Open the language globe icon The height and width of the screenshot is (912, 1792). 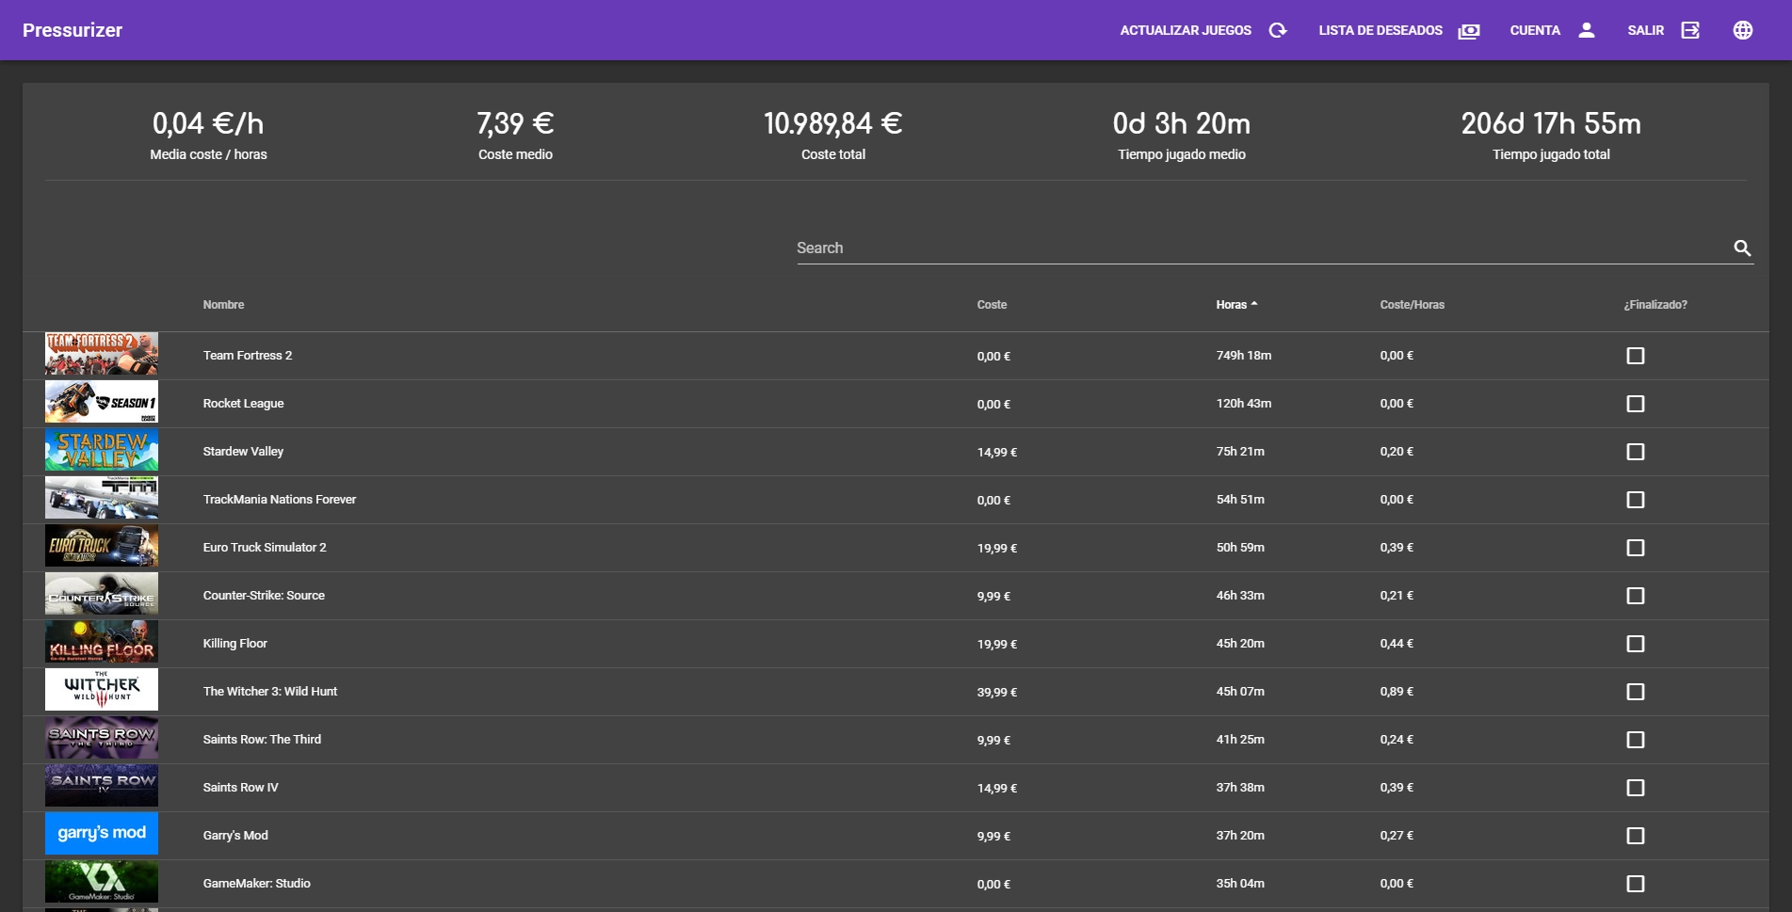tap(1743, 30)
